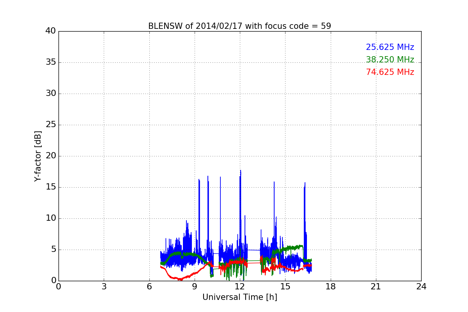Click the x-axis tick label '3'
Image resolution: width=468 pixels, height=312 pixels.
[104, 286]
